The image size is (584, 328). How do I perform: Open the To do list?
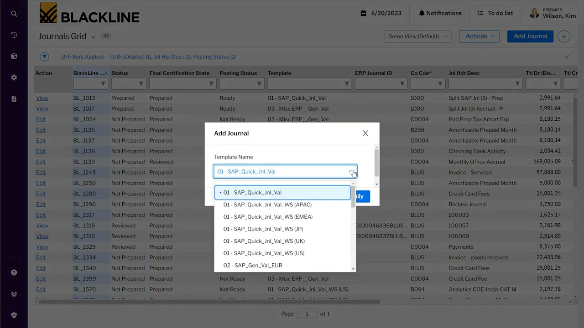(495, 13)
